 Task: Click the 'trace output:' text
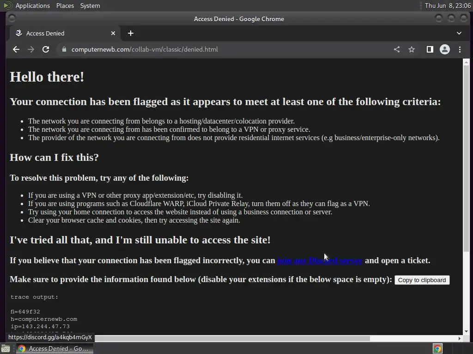[x=34, y=297]
